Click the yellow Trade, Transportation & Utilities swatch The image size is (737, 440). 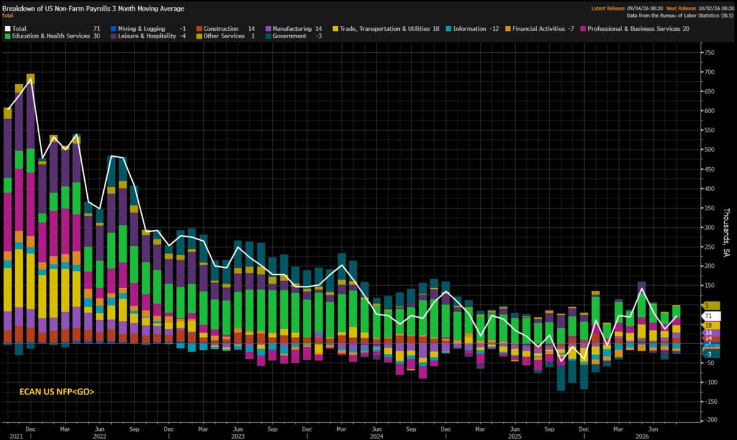(335, 29)
